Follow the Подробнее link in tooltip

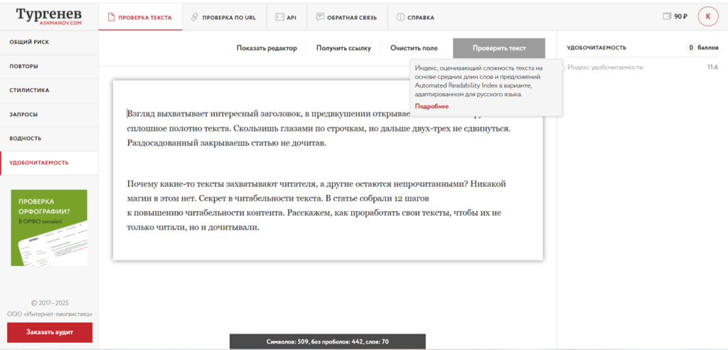point(432,106)
